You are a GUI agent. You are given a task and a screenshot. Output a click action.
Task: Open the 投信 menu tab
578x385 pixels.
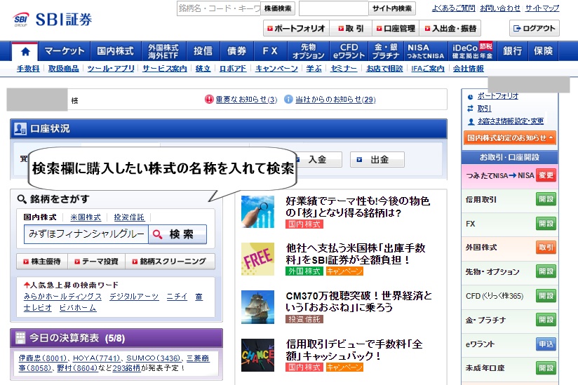pos(203,51)
